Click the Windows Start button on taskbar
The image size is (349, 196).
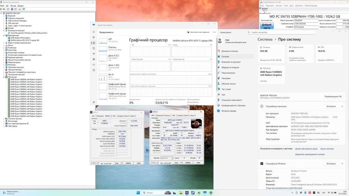[x=138, y=193]
